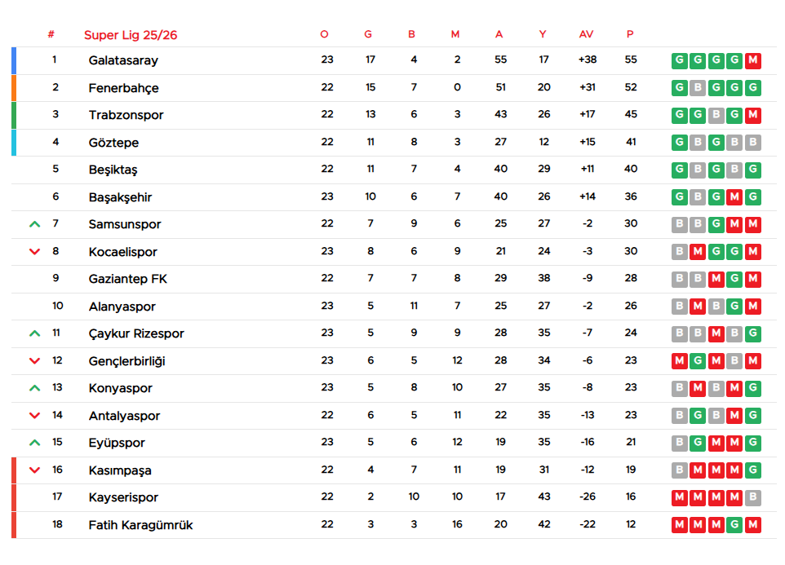Viewport: 785px width, 565px height.
Task: Click Galatasaray's +38 goal difference cell
Action: click(587, 60)
